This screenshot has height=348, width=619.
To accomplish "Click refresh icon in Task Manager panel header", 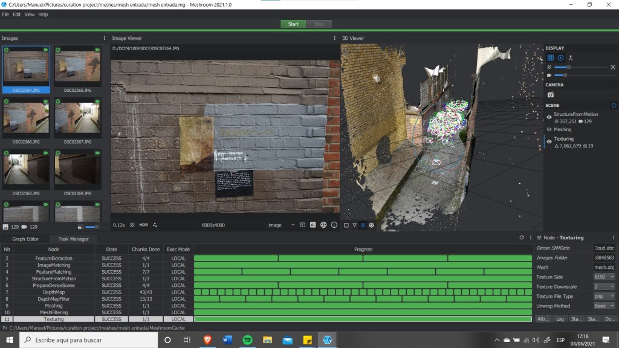I will coord(522,237).
